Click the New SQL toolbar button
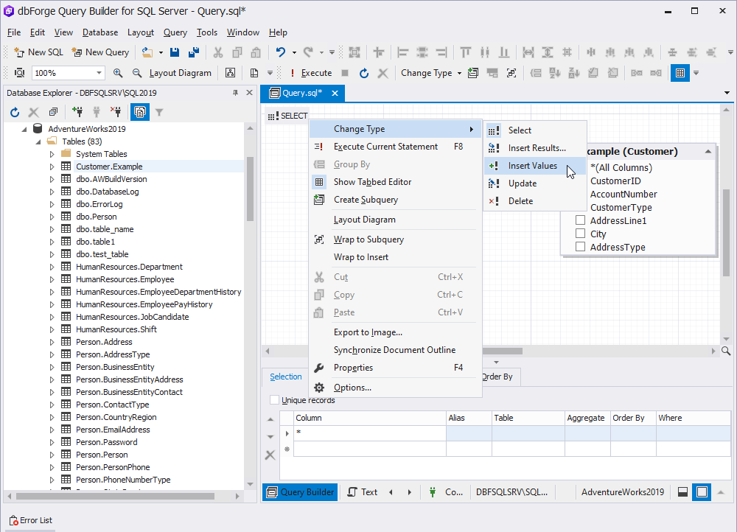 pos(38,52)
